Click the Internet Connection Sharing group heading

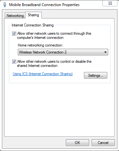(x=33, y=25)
